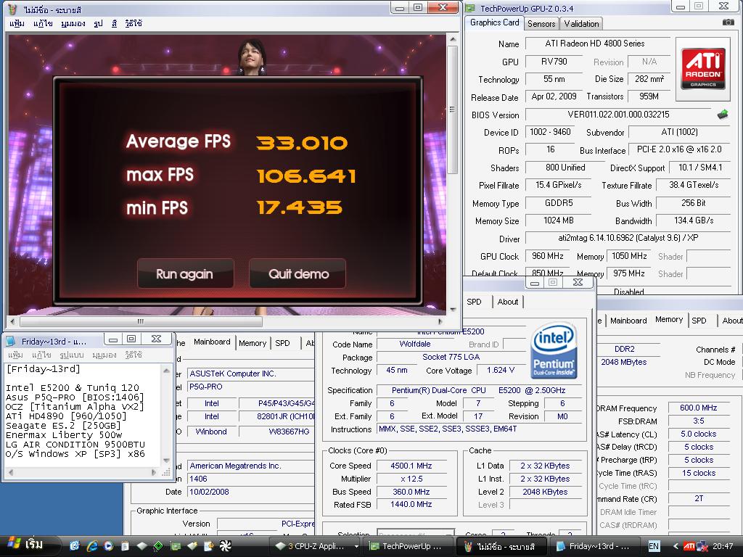Click the EN language bar indicator

coord(654,546)
